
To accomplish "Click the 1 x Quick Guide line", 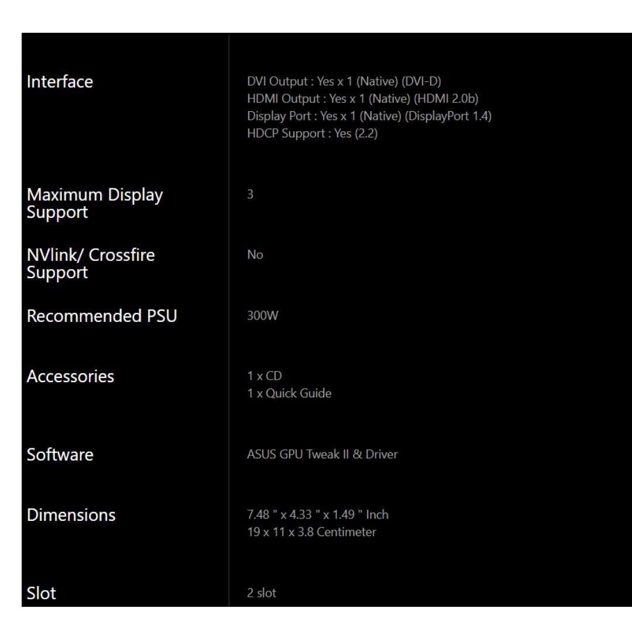I will tap(289, 393).
